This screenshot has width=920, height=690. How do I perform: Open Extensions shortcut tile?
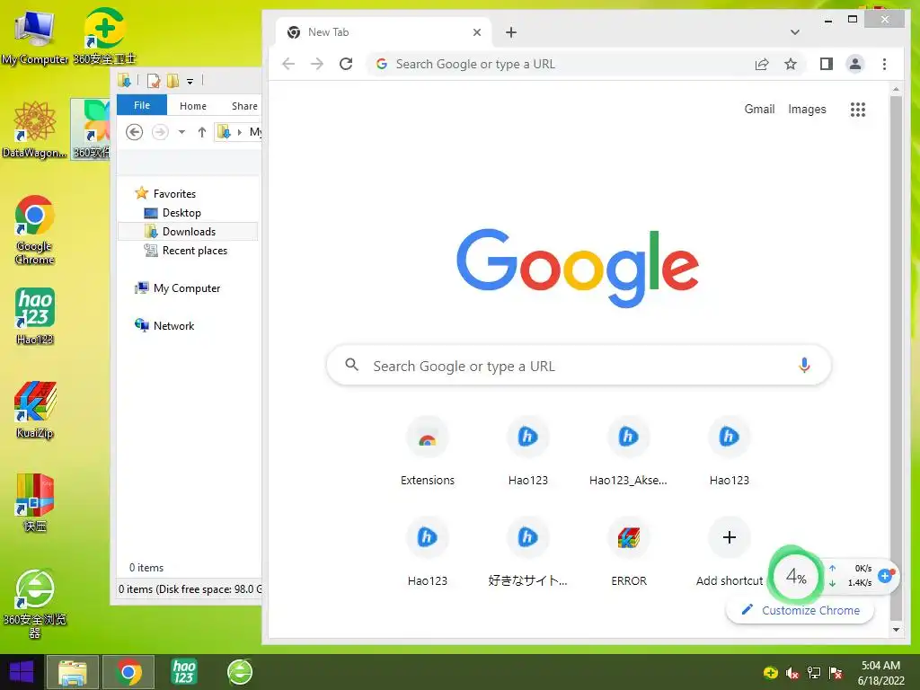[427, 452]
